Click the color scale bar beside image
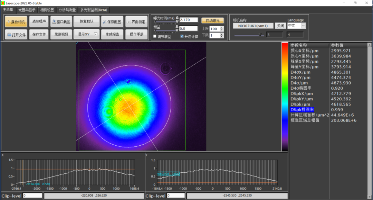 click(285, 97)
